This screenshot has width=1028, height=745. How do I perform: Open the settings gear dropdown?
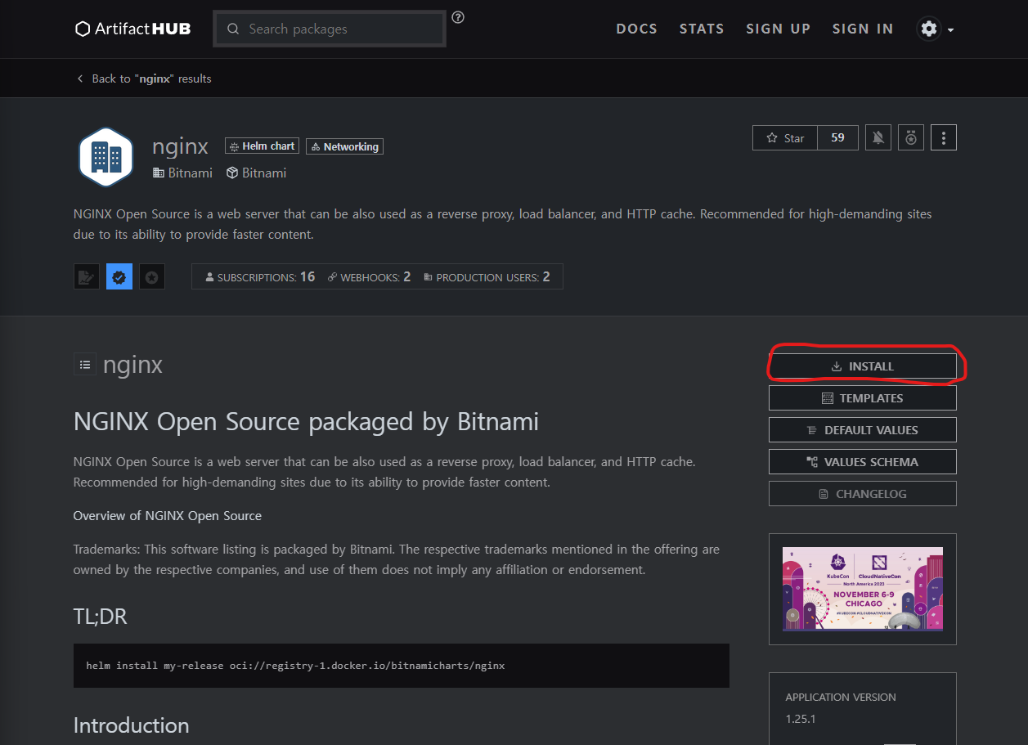(x=936, y=29)
